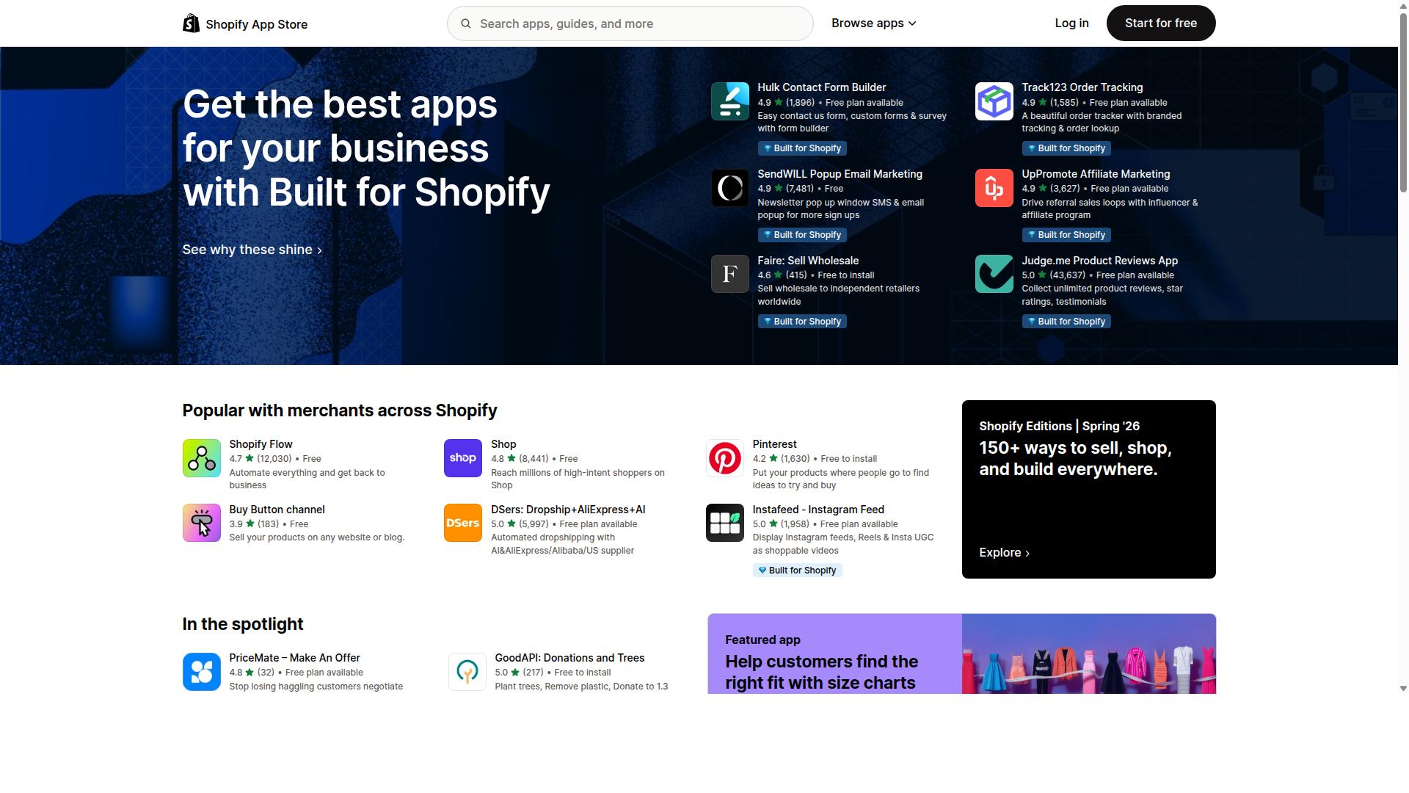Image resolution: width=1409 pixels, height=793 pixels.
Task: Click Built for Shopify badge under Faire
Action: click(x=802, y=322)
